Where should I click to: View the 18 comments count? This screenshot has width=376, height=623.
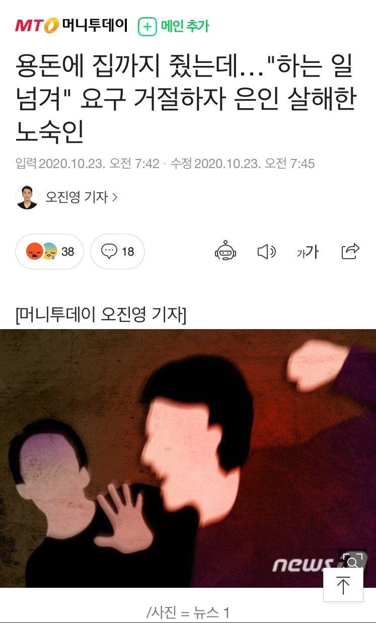click(128, 251)
